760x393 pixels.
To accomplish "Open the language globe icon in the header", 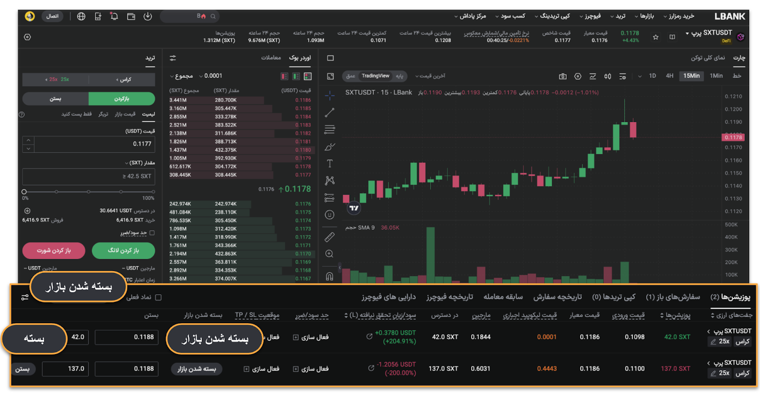I will (81, 16).
